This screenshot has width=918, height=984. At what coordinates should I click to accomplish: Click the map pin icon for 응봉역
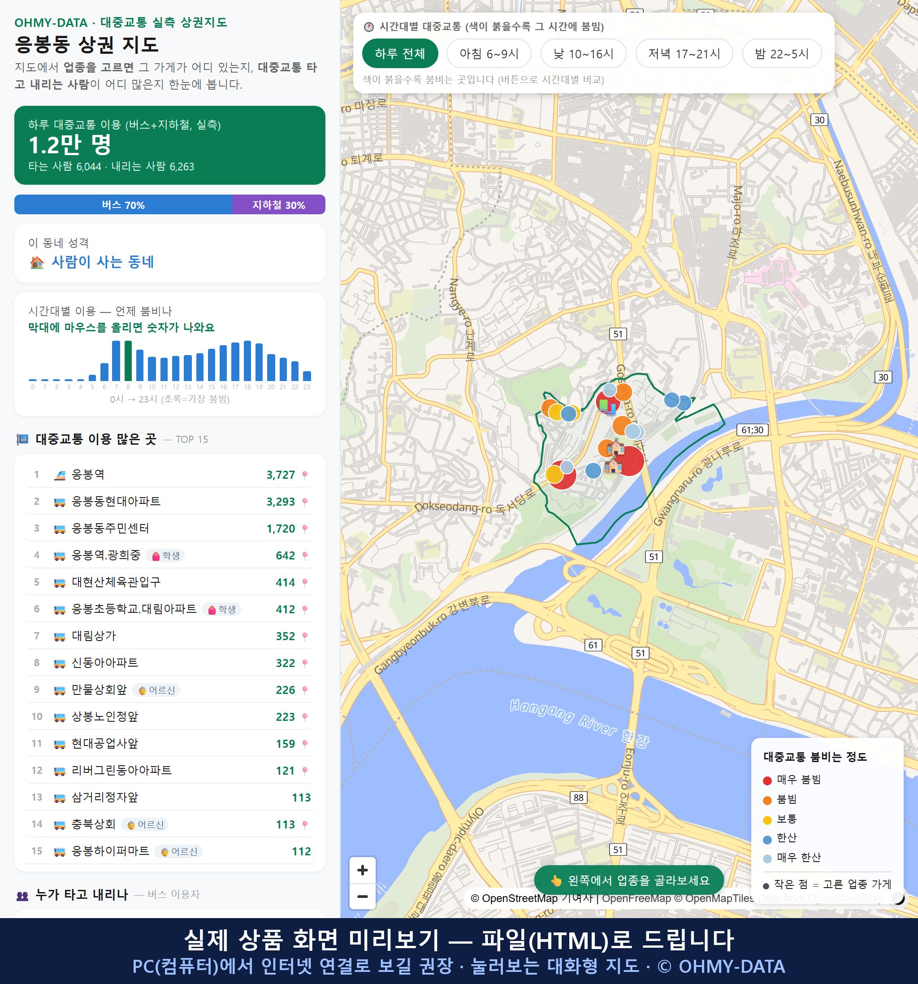click(305, 475)
